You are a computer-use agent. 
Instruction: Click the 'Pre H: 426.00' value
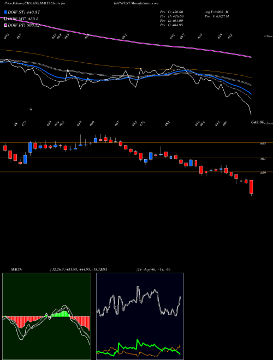pos(171,16)
